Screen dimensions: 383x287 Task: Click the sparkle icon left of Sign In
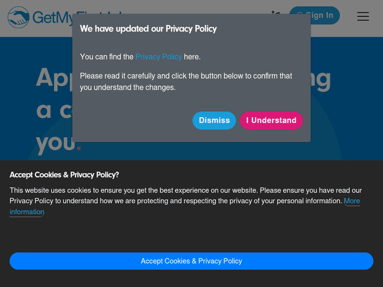point(276,14)
